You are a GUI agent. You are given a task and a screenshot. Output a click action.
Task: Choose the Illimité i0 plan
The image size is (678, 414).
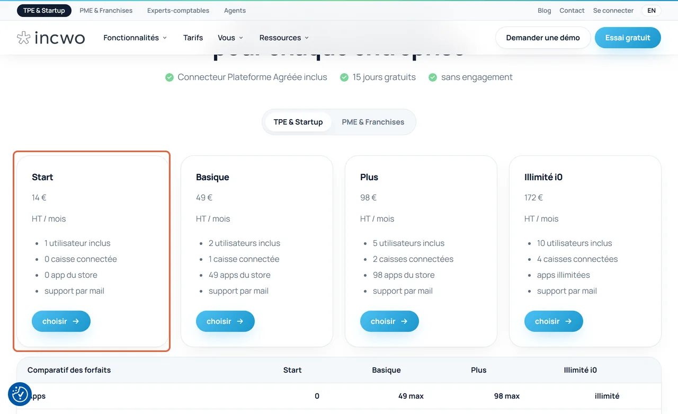pos(554,321)
